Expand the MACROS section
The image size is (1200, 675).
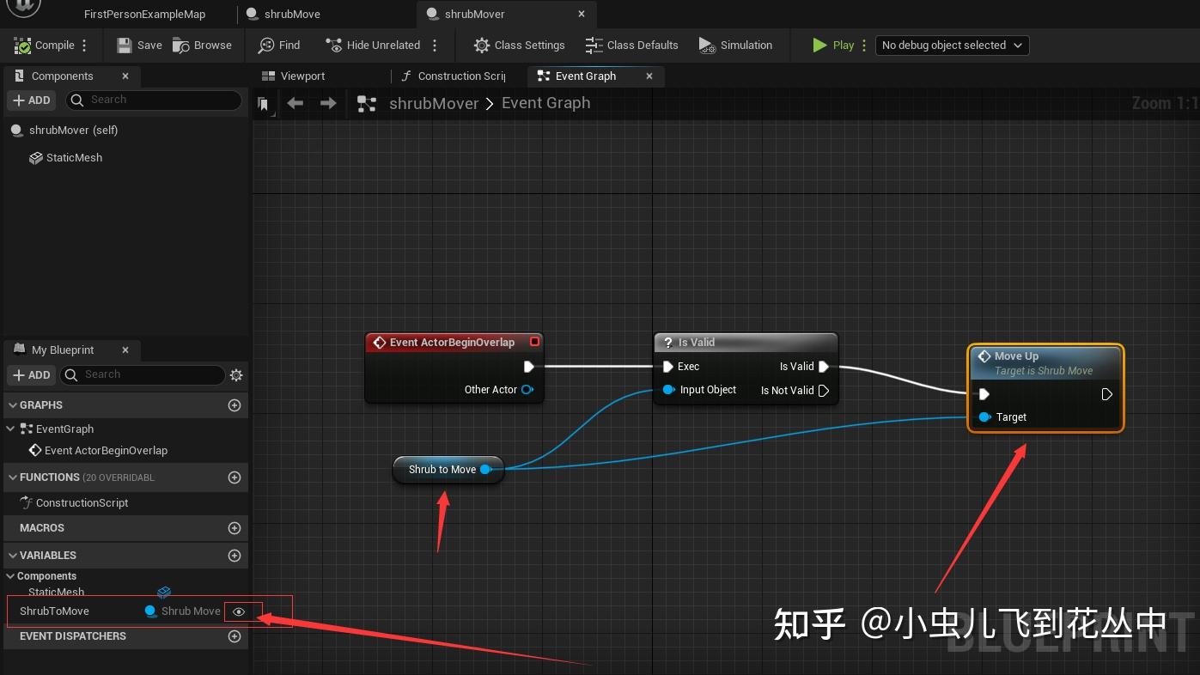point(41,528)
